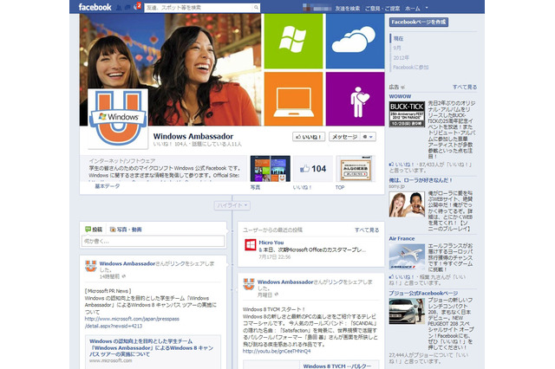
Task: Expand the ハイライト dropdown
Action: point(232,205)
